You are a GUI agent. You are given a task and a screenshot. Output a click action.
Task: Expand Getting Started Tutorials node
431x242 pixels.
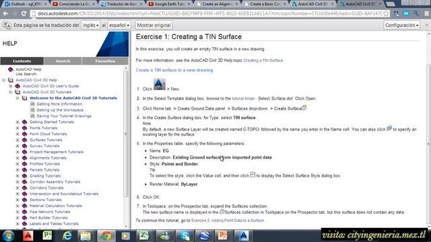[x=18, y=122]
